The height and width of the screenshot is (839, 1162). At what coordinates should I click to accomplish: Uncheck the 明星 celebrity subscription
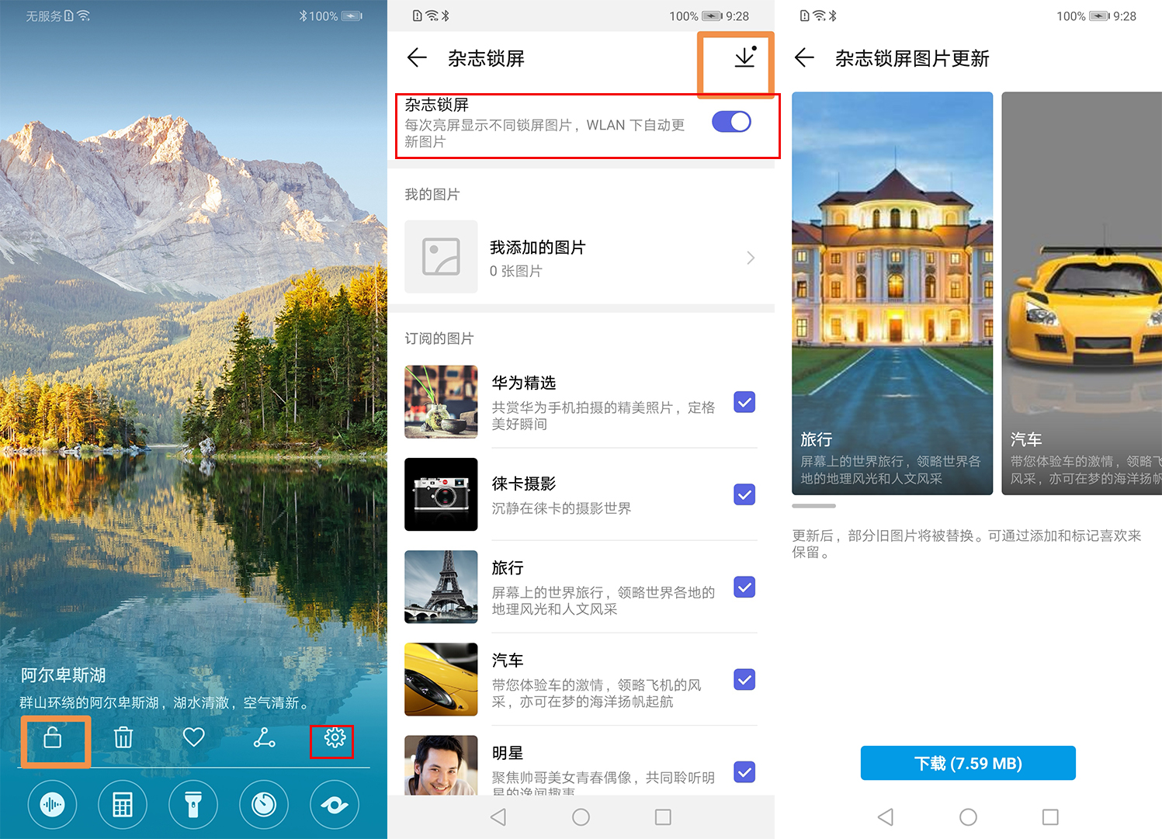(x=744, y=772)
